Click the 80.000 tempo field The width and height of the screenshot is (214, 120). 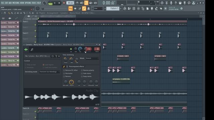pyautogui.click(x=70, y=3)
